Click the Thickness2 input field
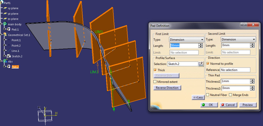Viewport: 263px width, 126px height. pyautogui.click(x=236, y=88)
